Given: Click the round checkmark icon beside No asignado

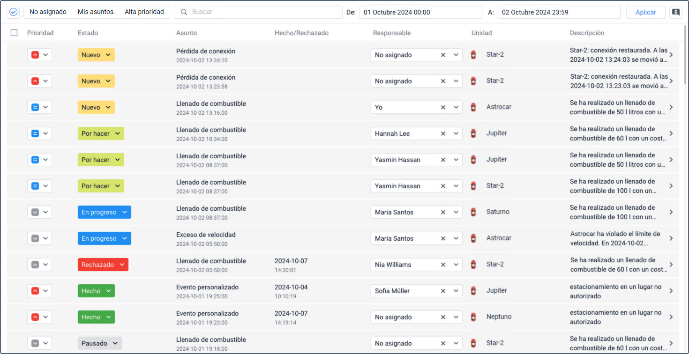Looking at the screenshot, I should 14,12.
